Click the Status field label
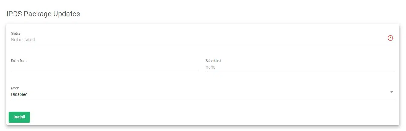This screenshot has height=131, width=406. pyautogui.click(x=16, y=33)
